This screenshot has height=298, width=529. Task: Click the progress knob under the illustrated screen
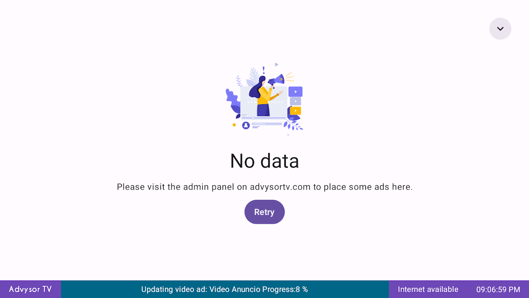click(253, 118)
